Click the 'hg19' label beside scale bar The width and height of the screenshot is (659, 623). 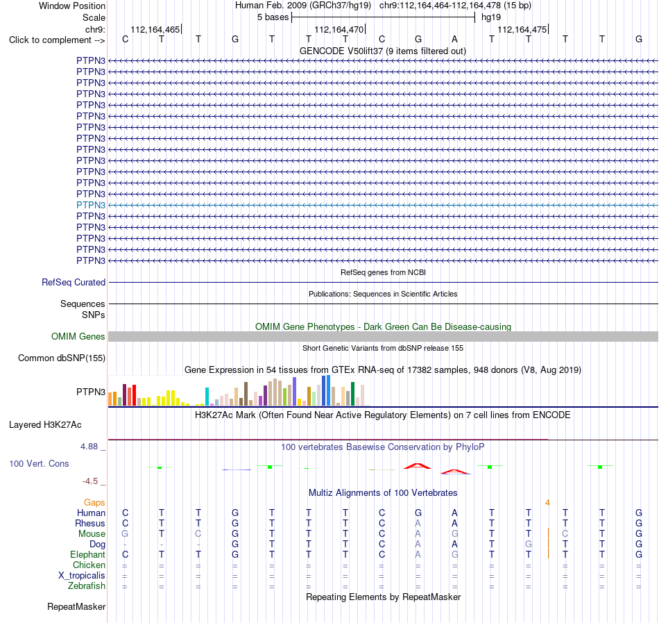[491, 17]
